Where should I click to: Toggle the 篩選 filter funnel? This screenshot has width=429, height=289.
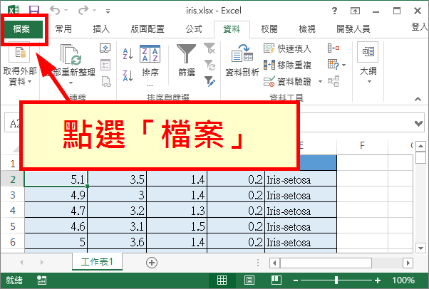click(x=187, y=61)
